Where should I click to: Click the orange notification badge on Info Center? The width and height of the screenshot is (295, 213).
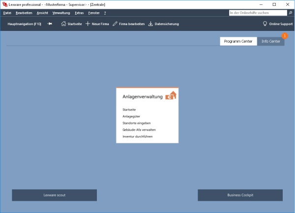(x=285, y=36)
